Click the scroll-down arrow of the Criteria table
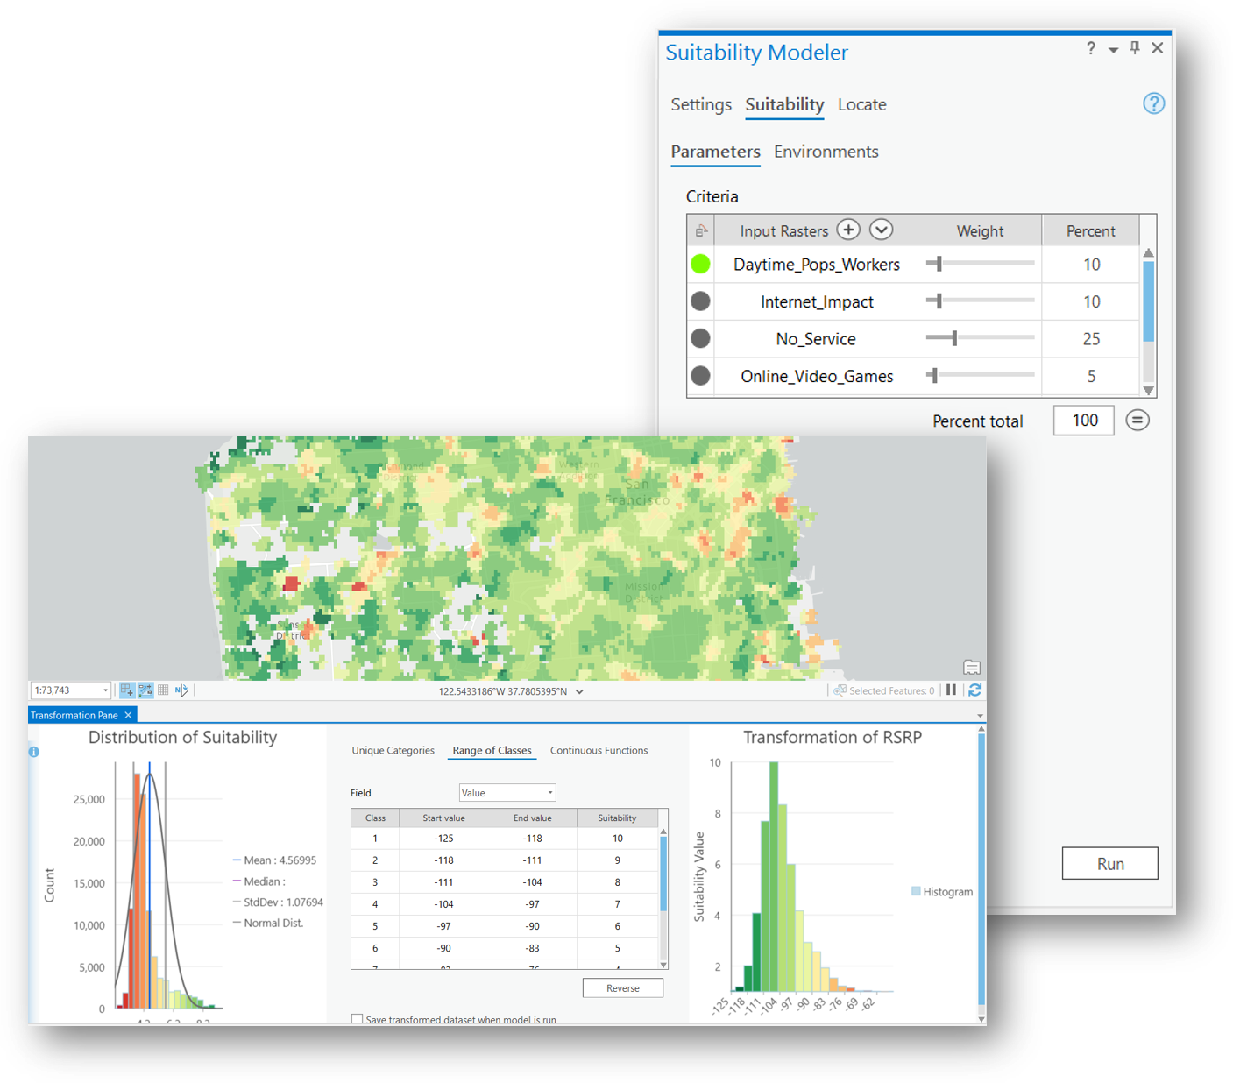 coord(1148,390)
